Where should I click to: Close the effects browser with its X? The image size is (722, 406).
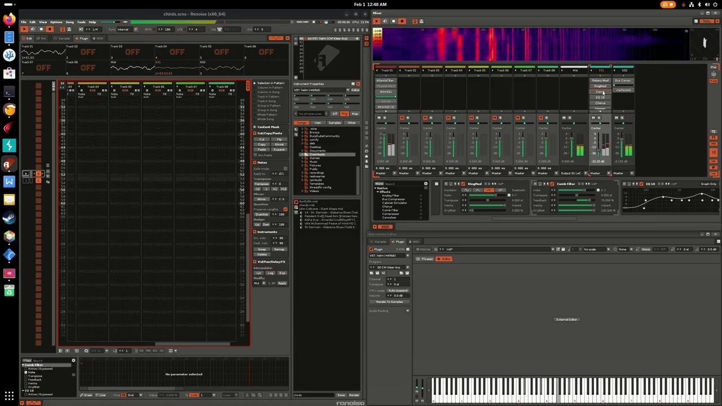[426, 183]
